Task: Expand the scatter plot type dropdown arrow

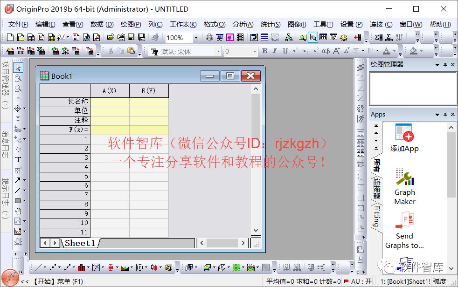Action: click(60, 267)
